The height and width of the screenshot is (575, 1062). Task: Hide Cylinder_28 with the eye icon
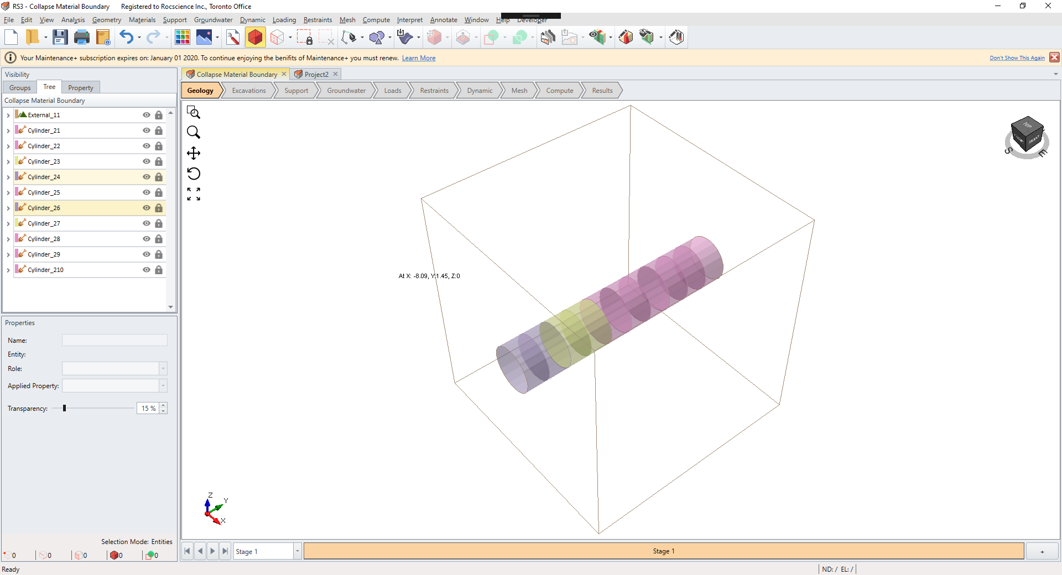[x=147, y=239]
